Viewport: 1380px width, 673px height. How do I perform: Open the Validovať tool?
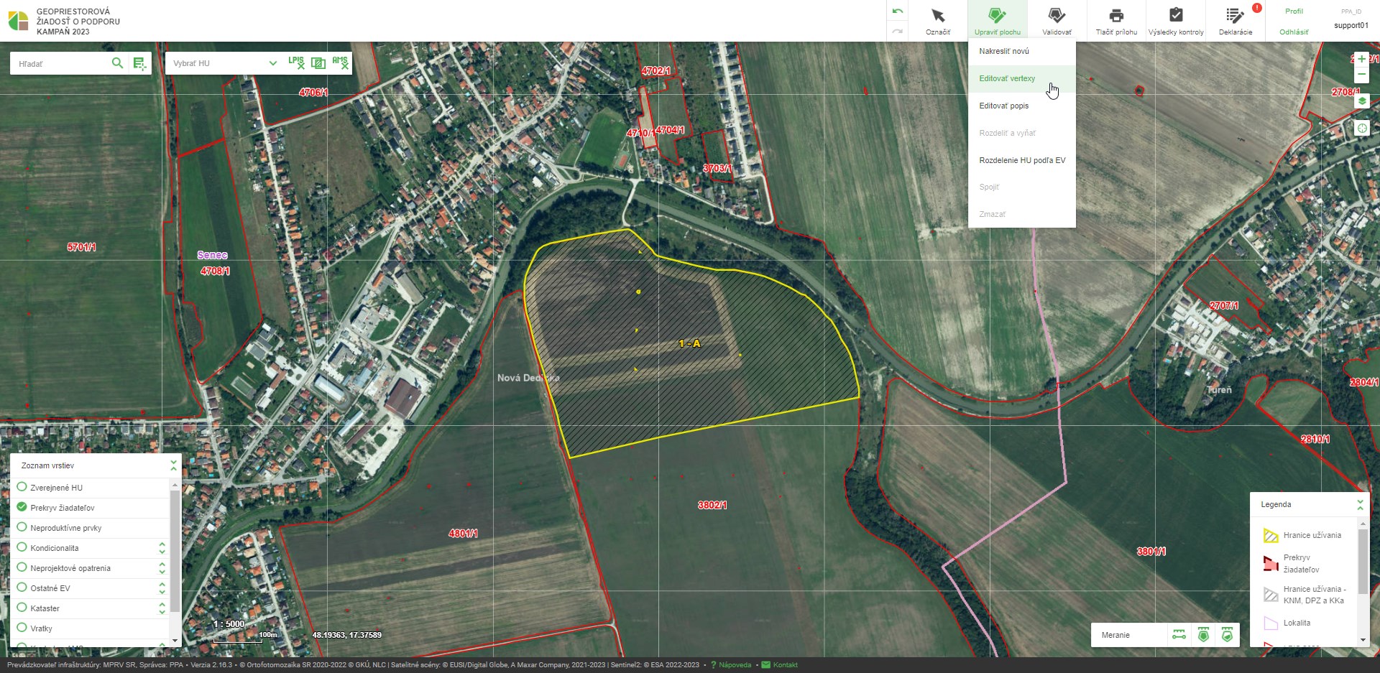(1056, 20)
